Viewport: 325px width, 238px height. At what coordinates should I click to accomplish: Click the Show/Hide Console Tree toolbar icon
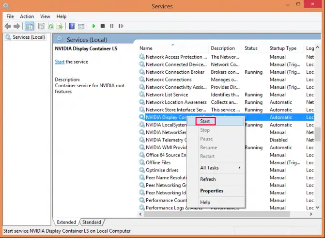click(30, 26)
